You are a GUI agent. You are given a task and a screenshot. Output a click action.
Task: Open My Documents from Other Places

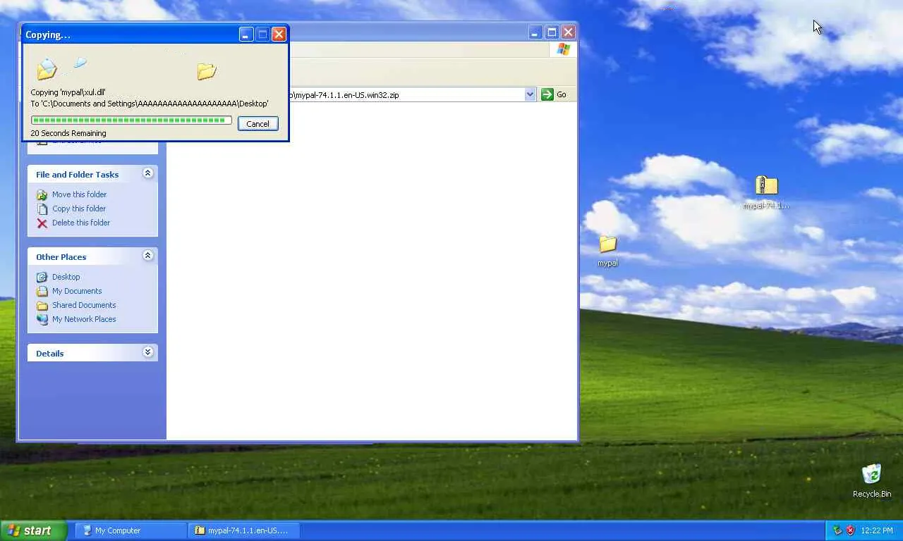(x=77, y=291)
